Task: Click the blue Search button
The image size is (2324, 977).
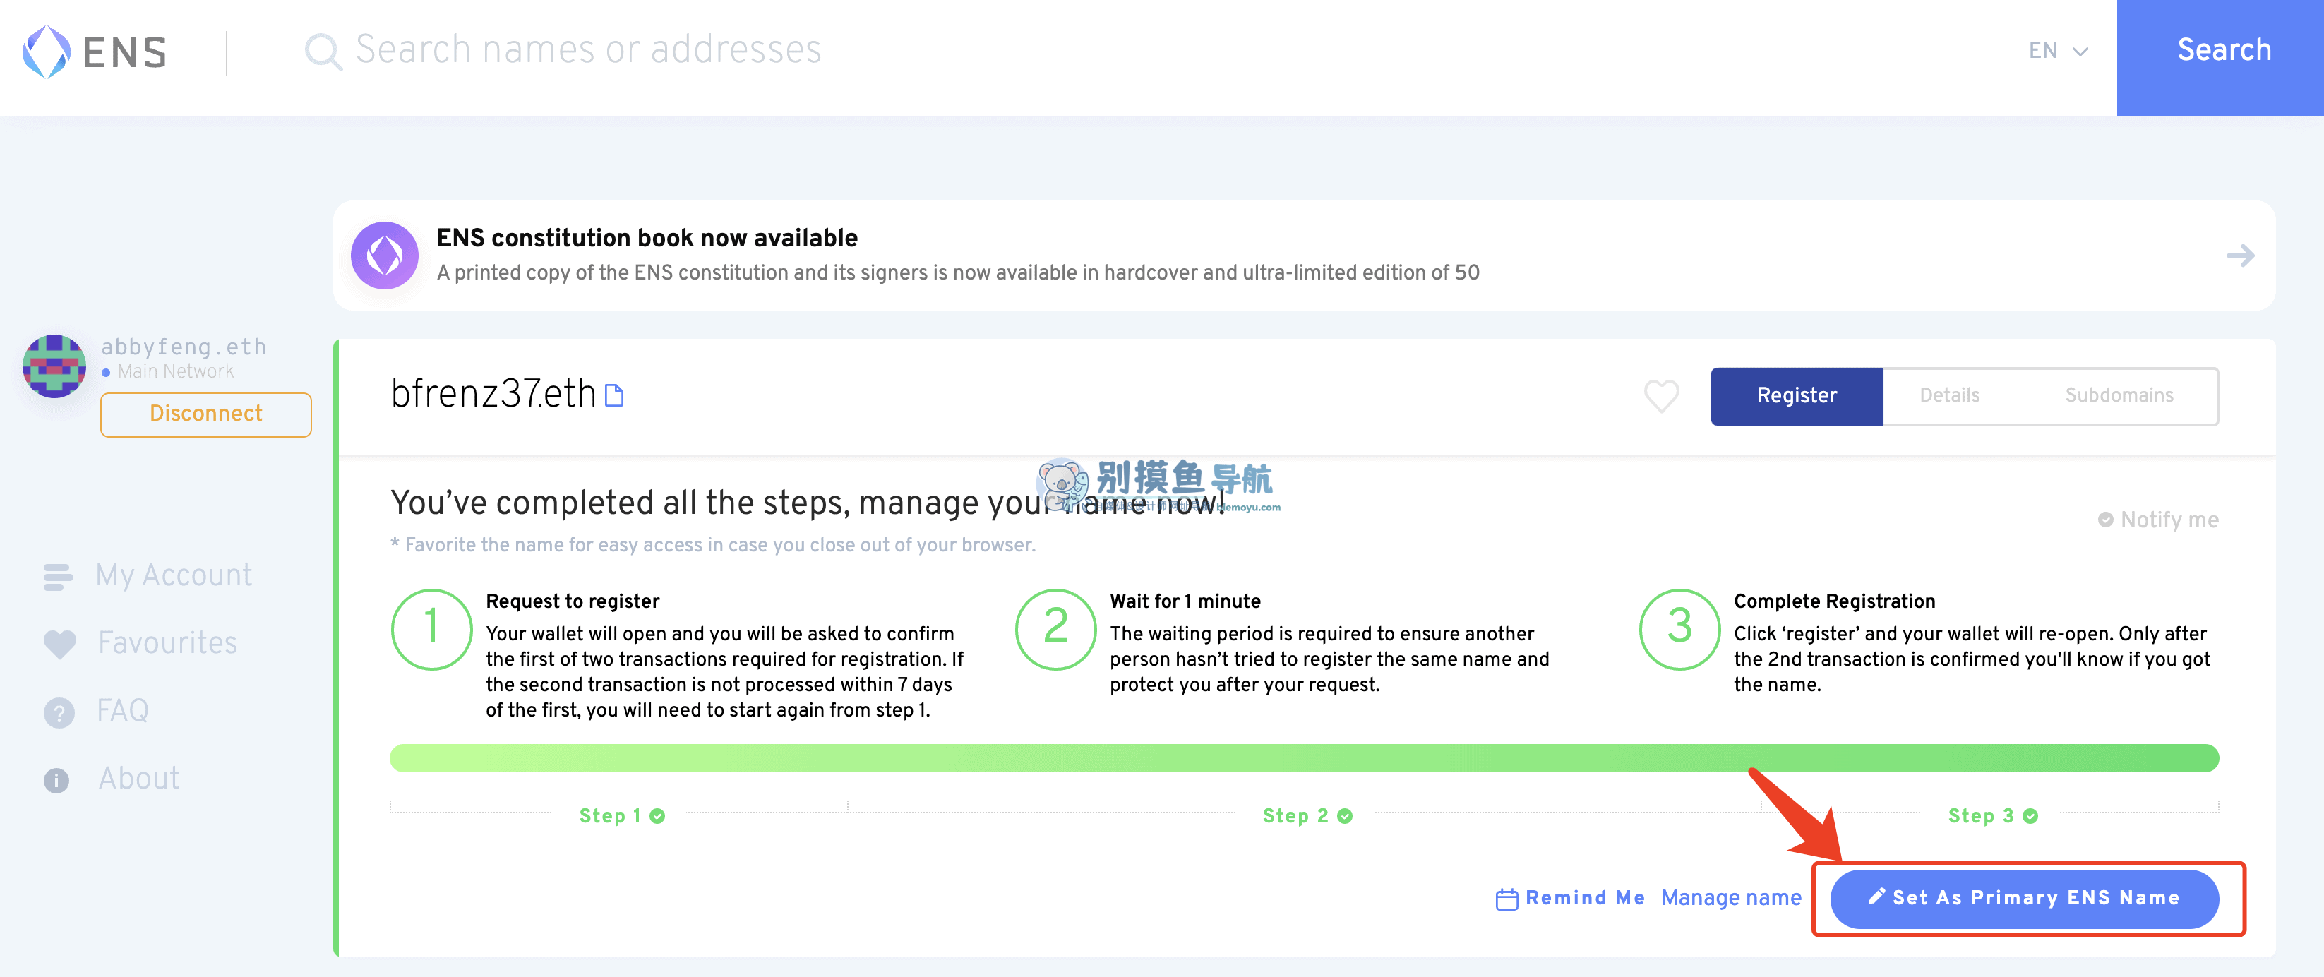Action: 2220,57
